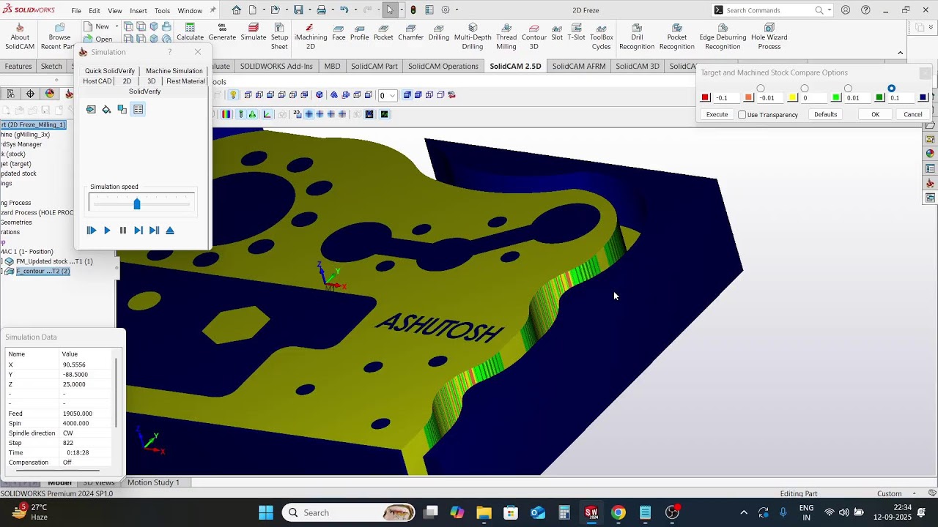Show hidden system tray icons
938x527 pixels.
click(744, 512)
